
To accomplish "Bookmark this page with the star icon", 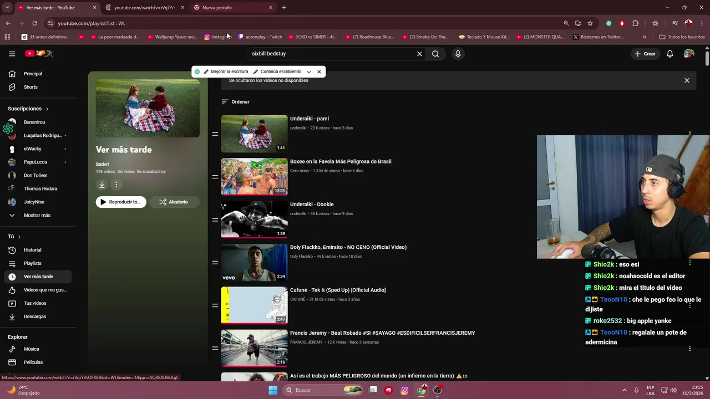I will click(590, 23).
